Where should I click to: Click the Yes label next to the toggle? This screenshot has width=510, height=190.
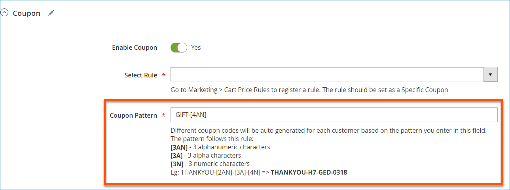pyautogui.click(x=196, y=47)
